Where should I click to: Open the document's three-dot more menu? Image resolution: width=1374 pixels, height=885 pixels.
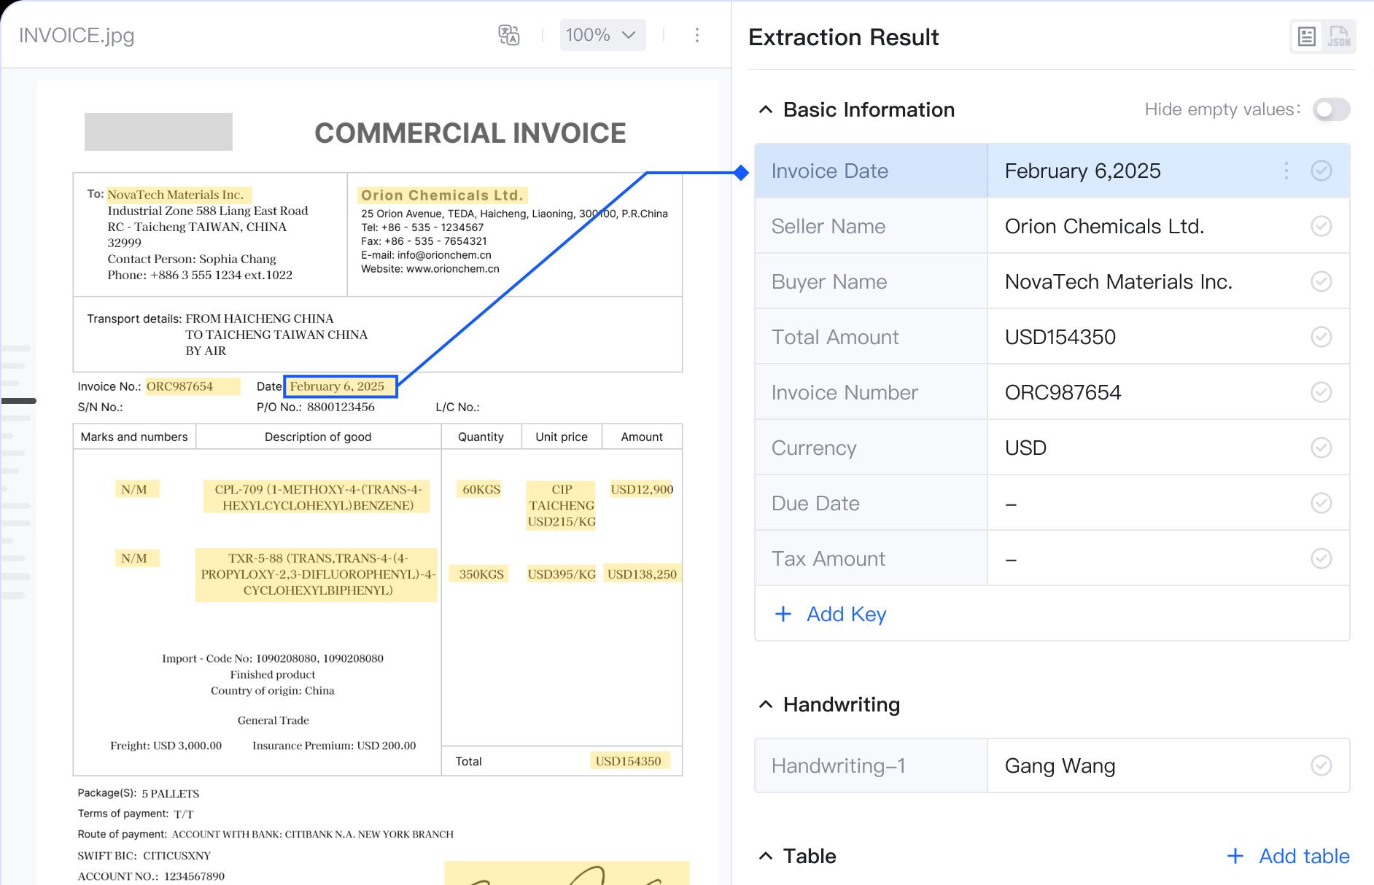point(697,35)
